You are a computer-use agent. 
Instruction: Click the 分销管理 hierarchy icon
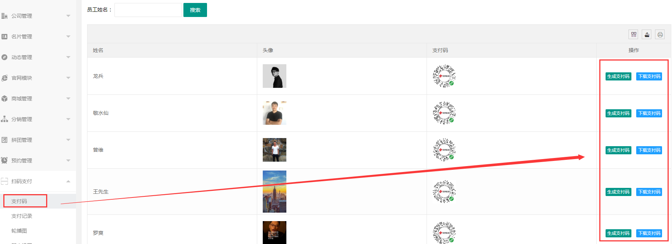[x=4, y=119]
